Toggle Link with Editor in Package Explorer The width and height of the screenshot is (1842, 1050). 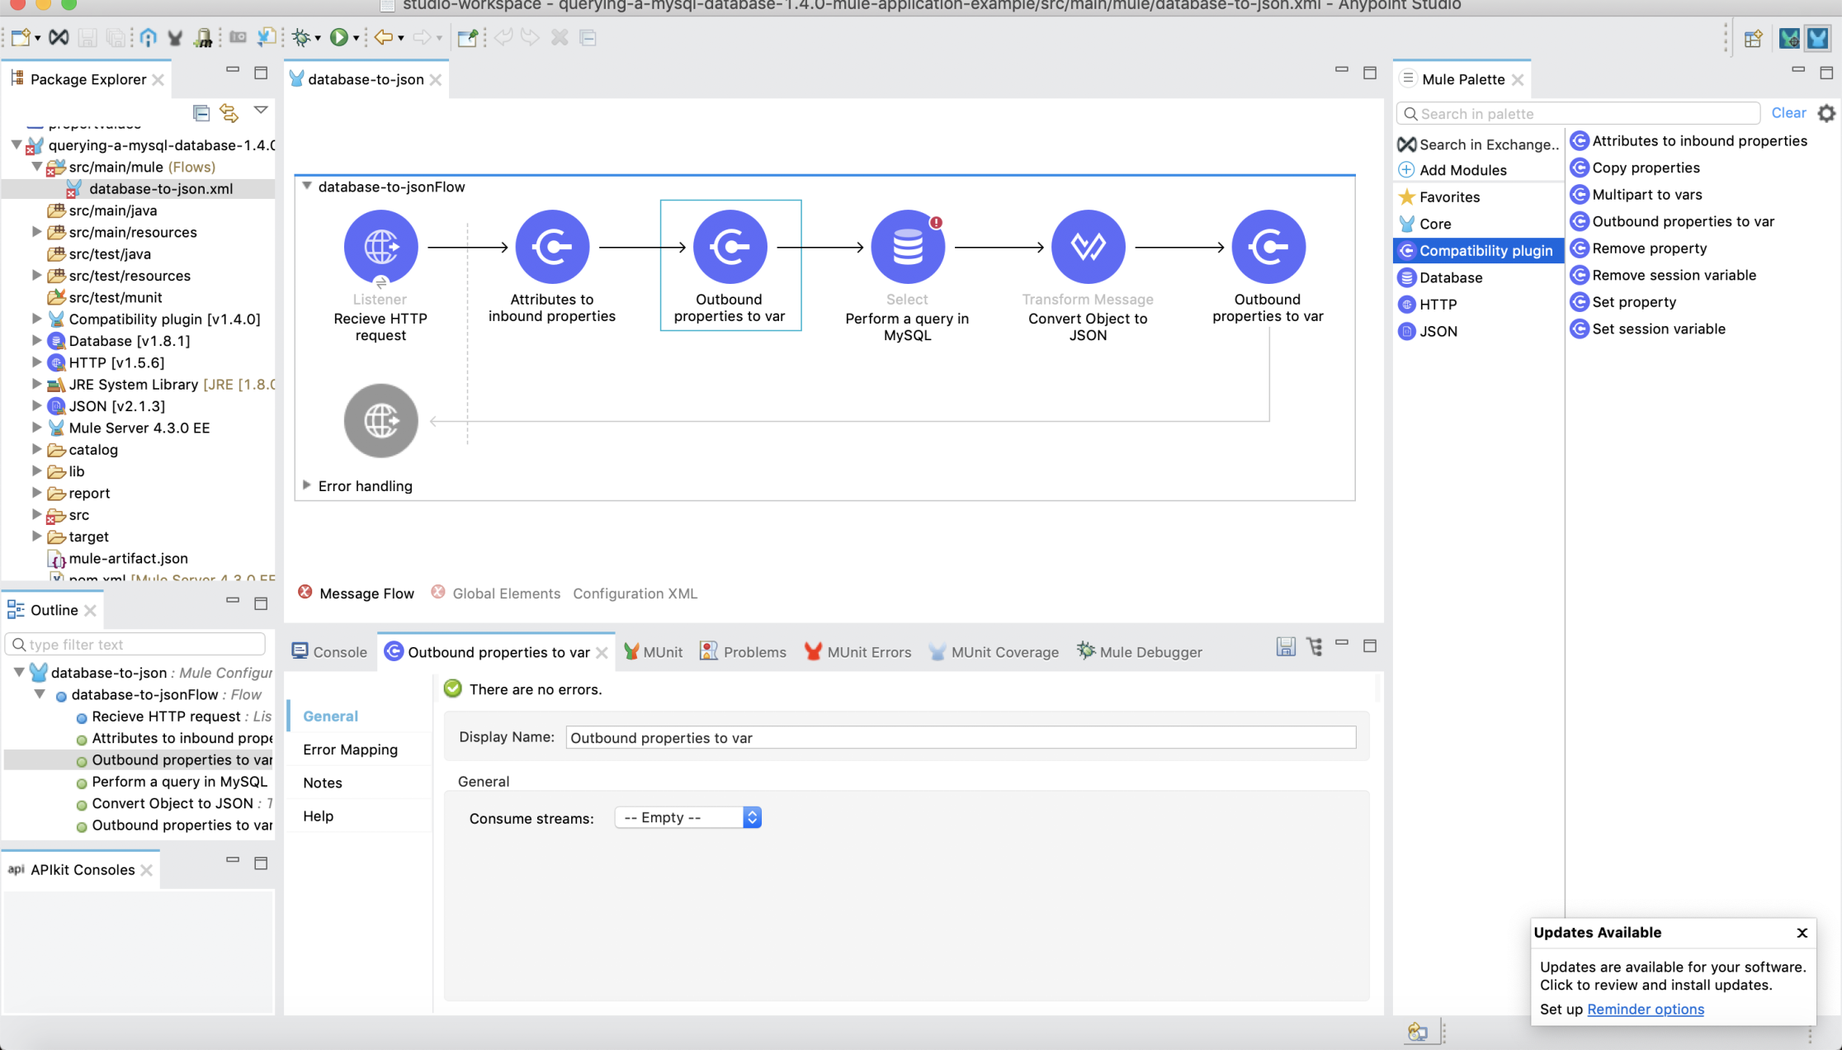click(229, 112)
